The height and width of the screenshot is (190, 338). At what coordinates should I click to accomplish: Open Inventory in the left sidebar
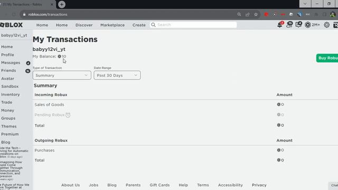pyautogui.click(x=11, y=94)
